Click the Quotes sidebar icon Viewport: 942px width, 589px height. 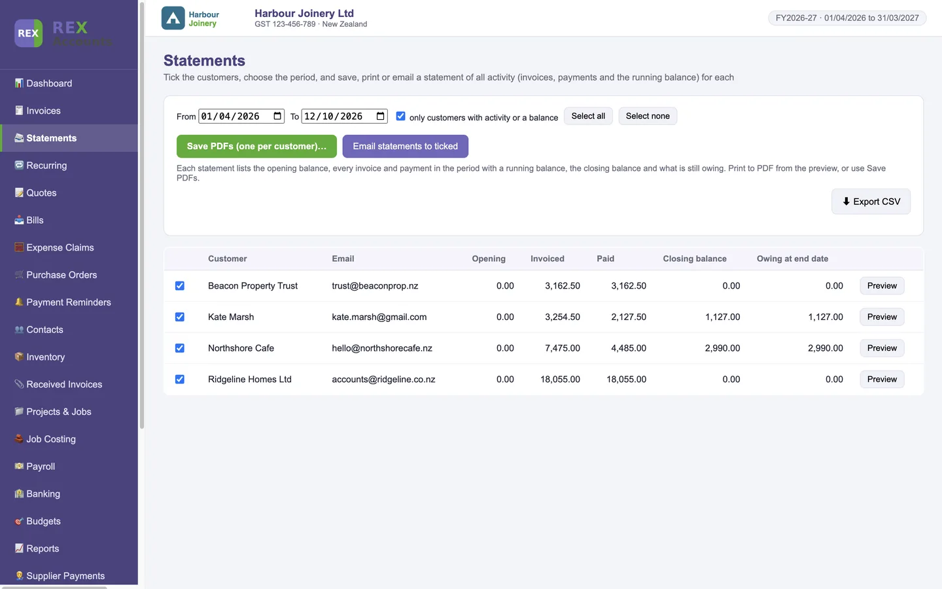tap(19, 193)
